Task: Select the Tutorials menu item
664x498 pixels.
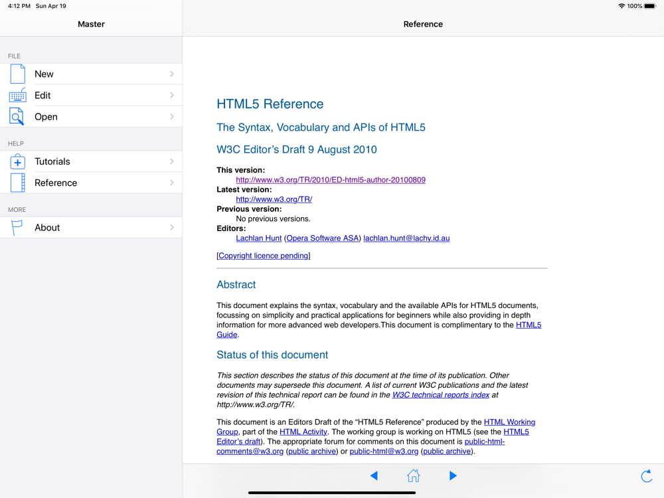Action: [x=91, y=161]
